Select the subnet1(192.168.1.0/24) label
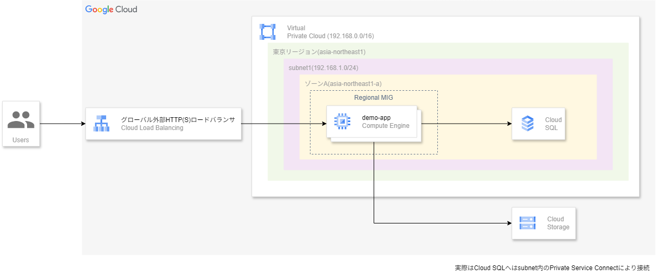 pos(324,68)
